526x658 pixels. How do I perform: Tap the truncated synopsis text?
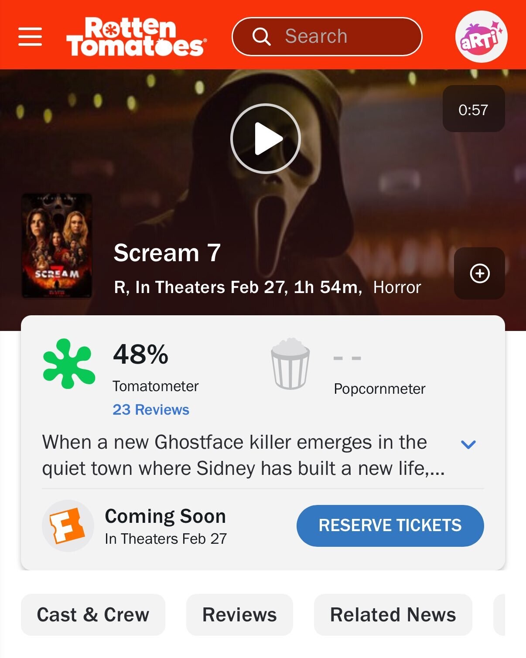click(243, 455)
